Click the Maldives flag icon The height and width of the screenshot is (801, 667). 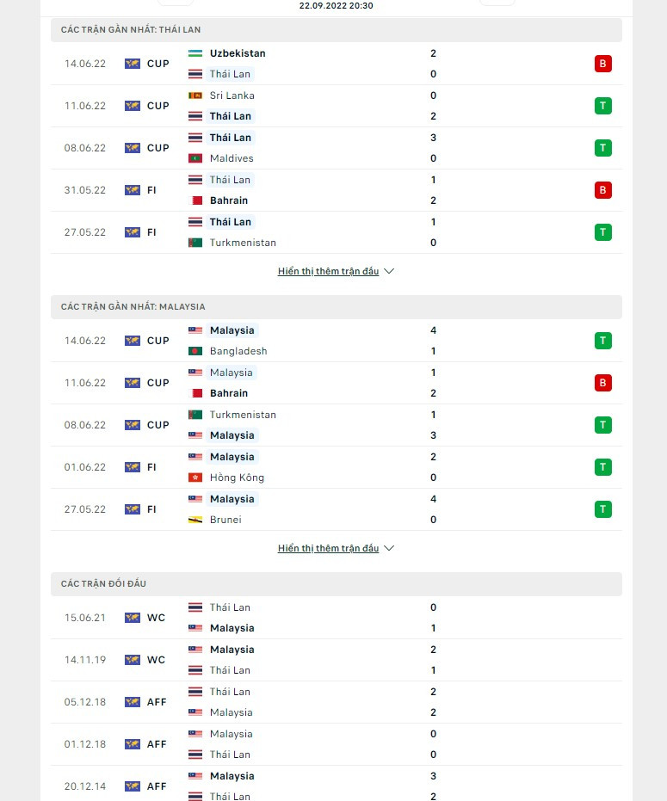pyautogui.click(x=195, y=158)
